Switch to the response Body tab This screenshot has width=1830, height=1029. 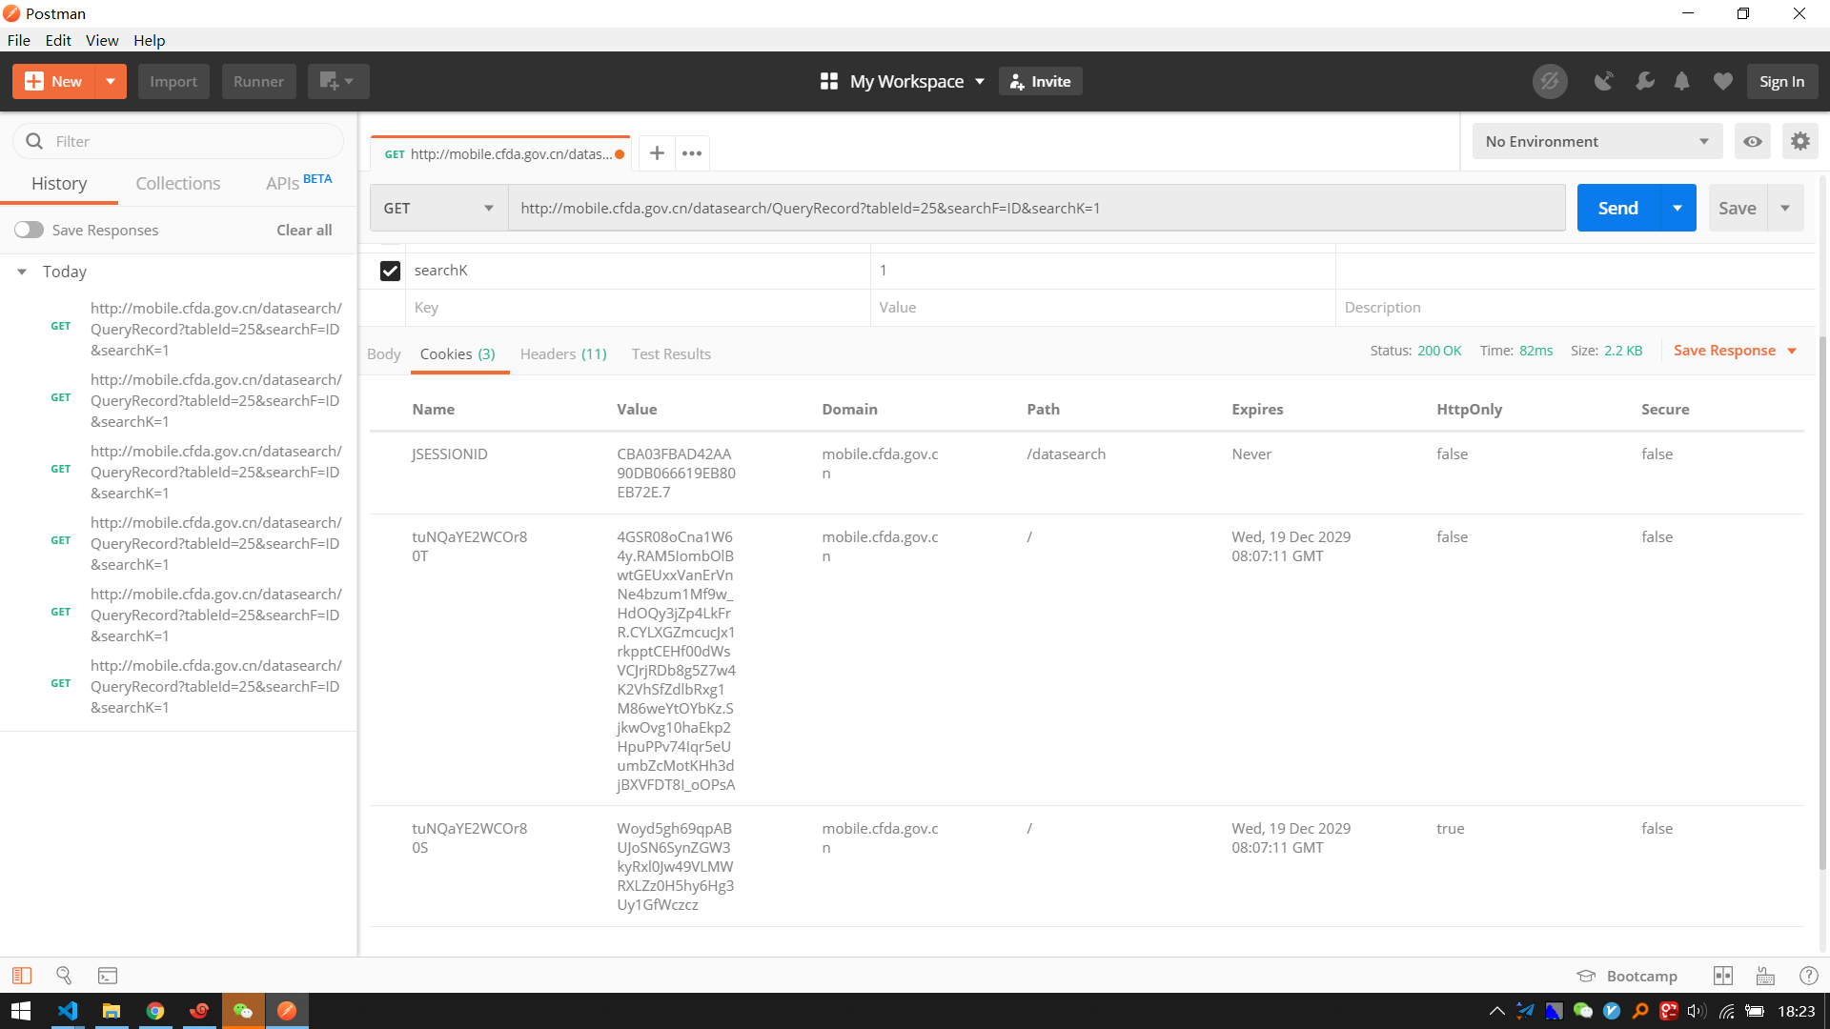click(x=384, y=354)
